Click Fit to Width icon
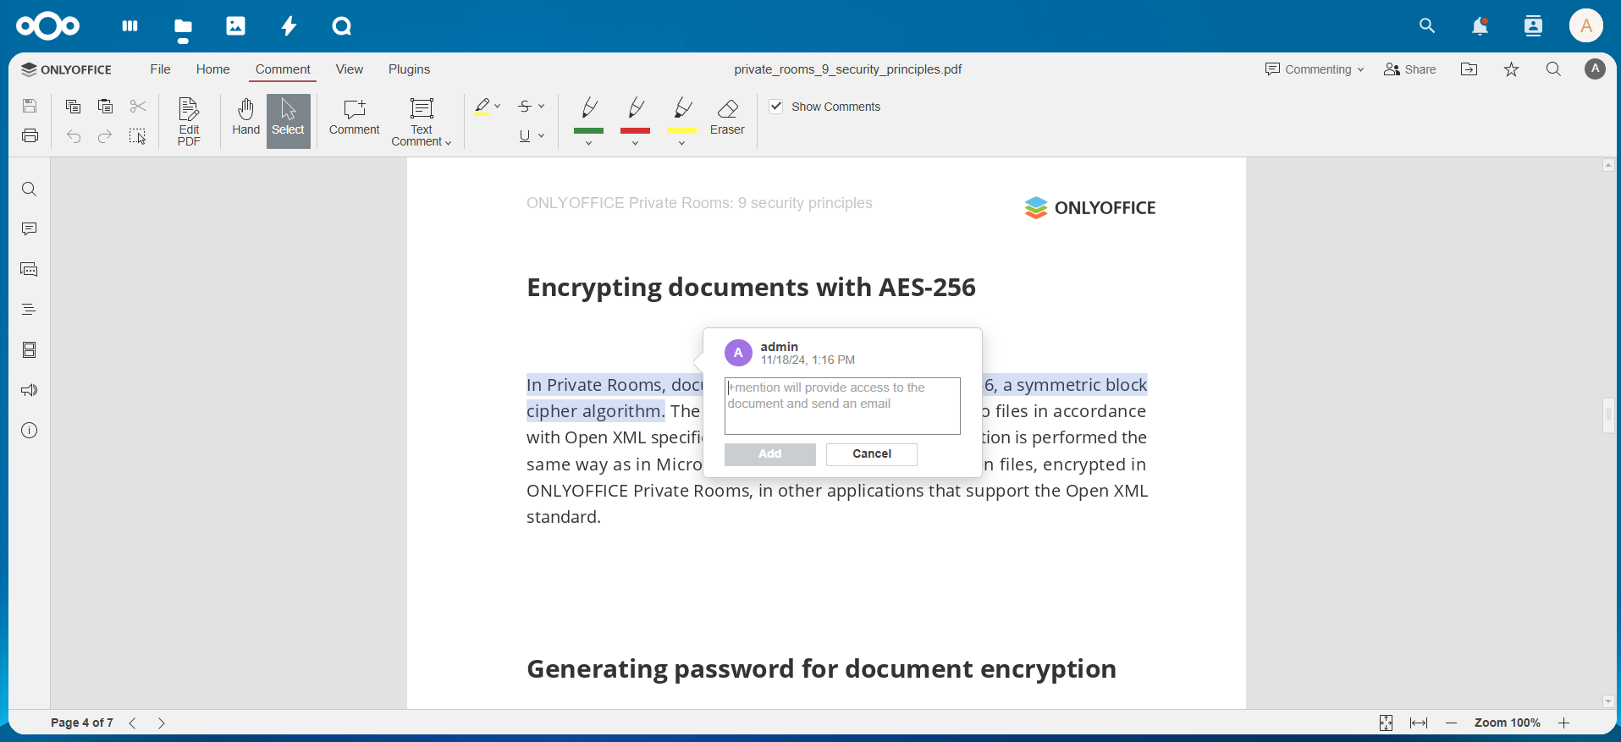Screen dimensions: 1621x742 point(1419,723)
